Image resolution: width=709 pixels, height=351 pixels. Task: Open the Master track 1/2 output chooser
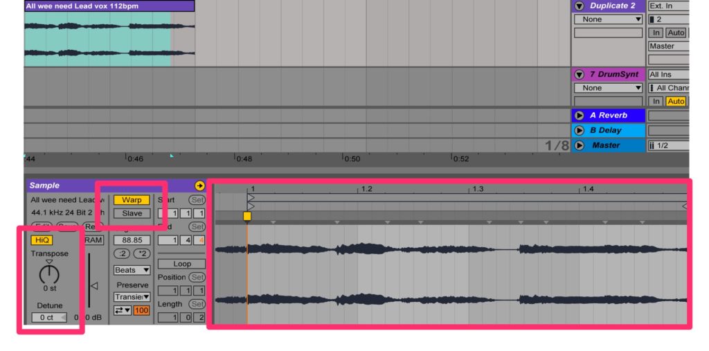669,145
